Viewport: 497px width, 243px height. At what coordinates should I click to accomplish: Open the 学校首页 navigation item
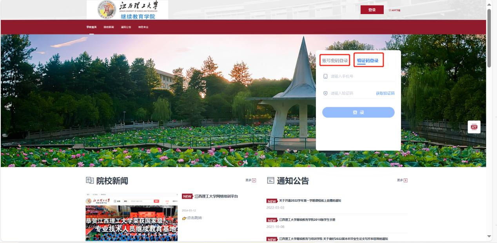pyautogui.click(x=91, y=27)
